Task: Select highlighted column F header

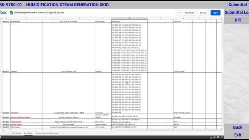Action: pos(130,18)
